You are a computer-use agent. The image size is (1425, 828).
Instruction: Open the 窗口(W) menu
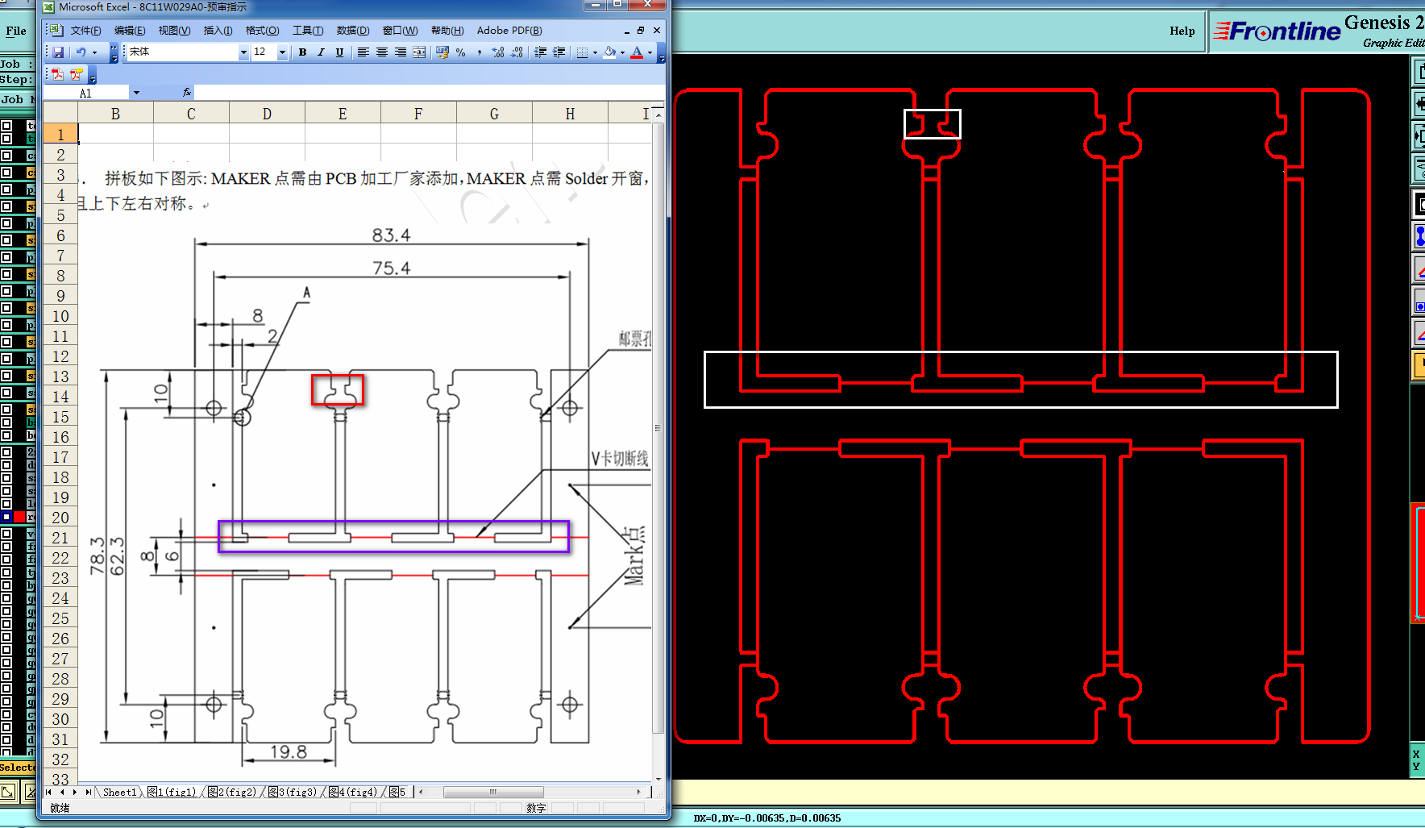[x=400, y=31]
